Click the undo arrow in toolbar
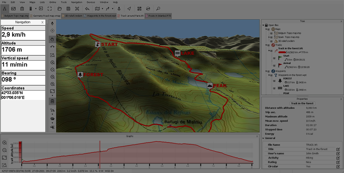Viewport: 344px width, 173px height. pos(87,8)
